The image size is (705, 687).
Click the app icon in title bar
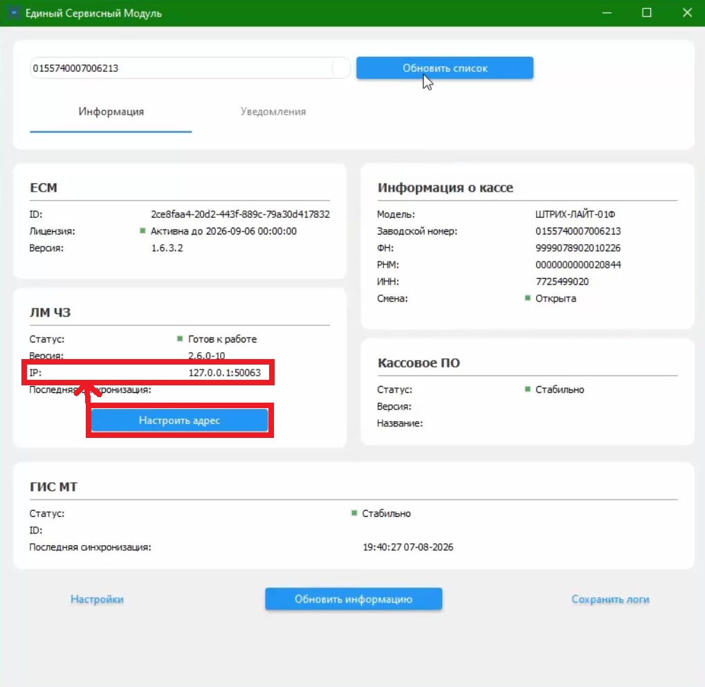tap(13, 13)
